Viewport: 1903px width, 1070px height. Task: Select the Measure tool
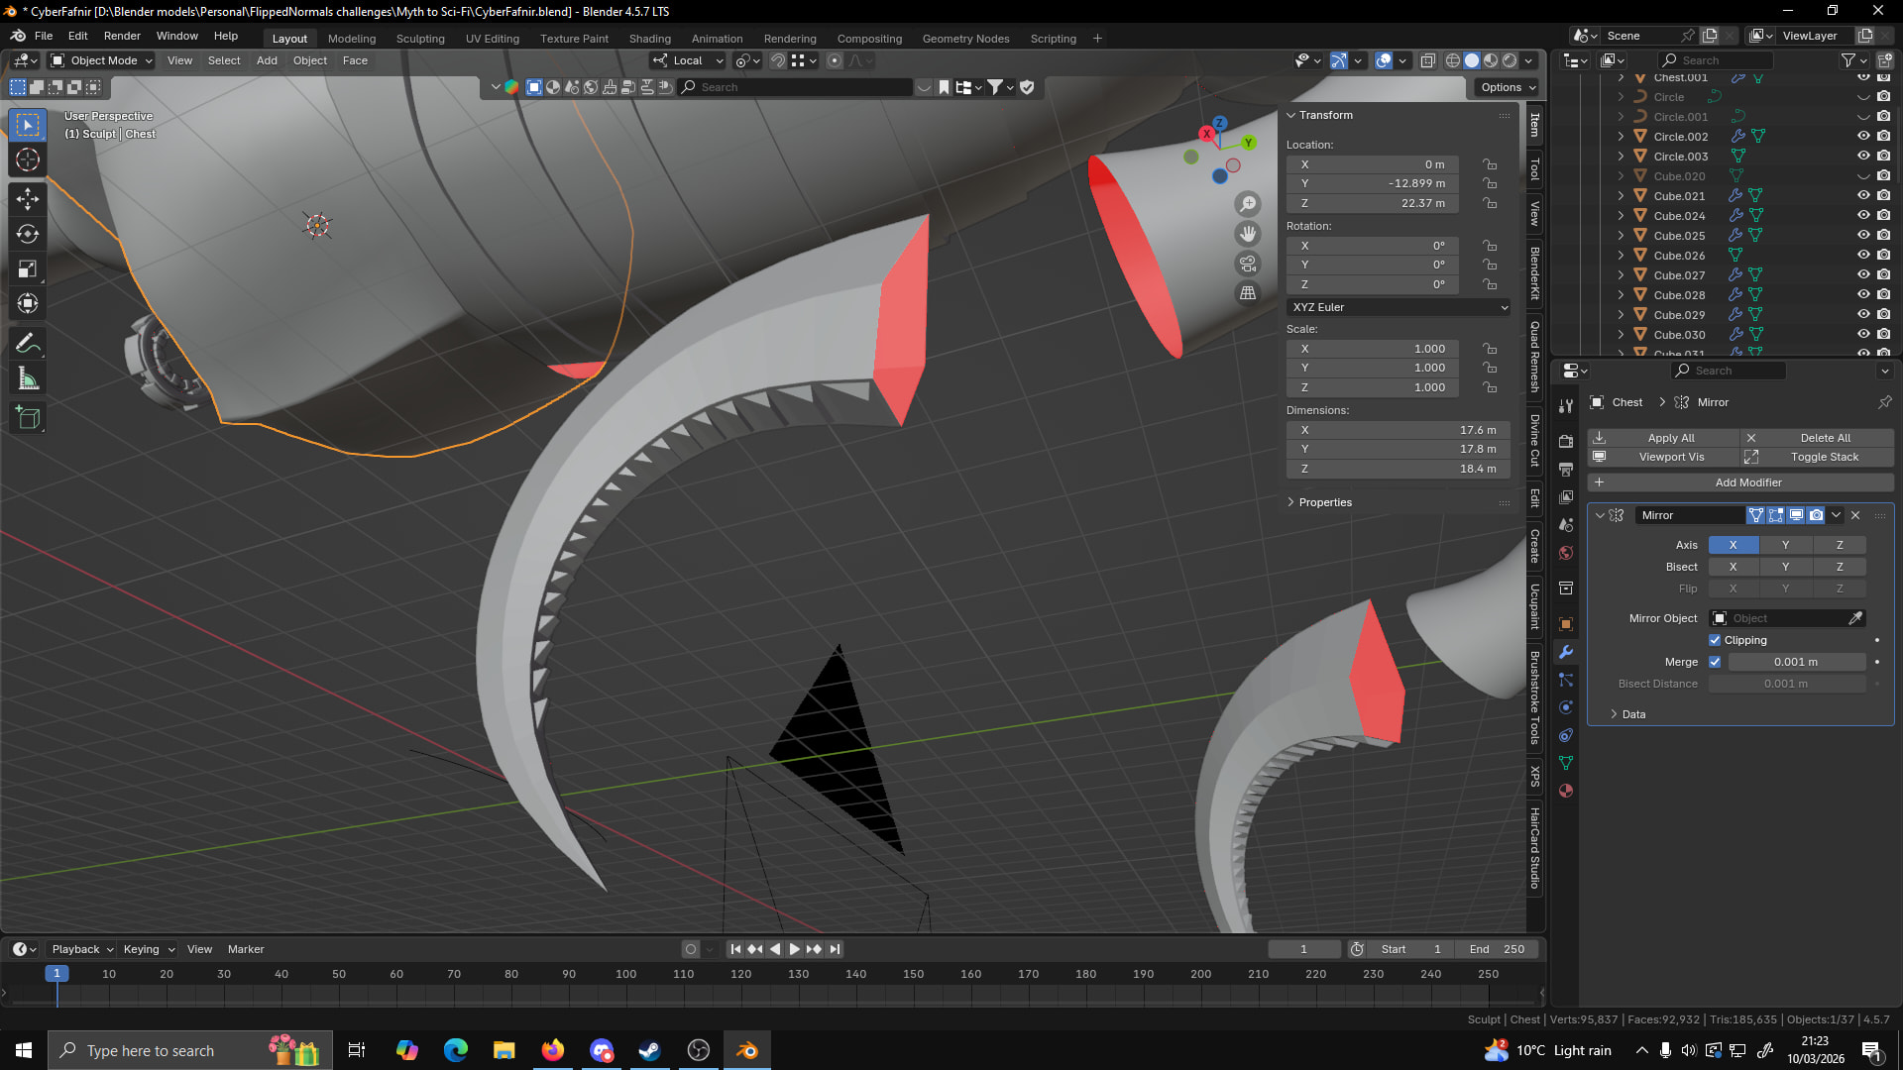(x=28, y=379)
